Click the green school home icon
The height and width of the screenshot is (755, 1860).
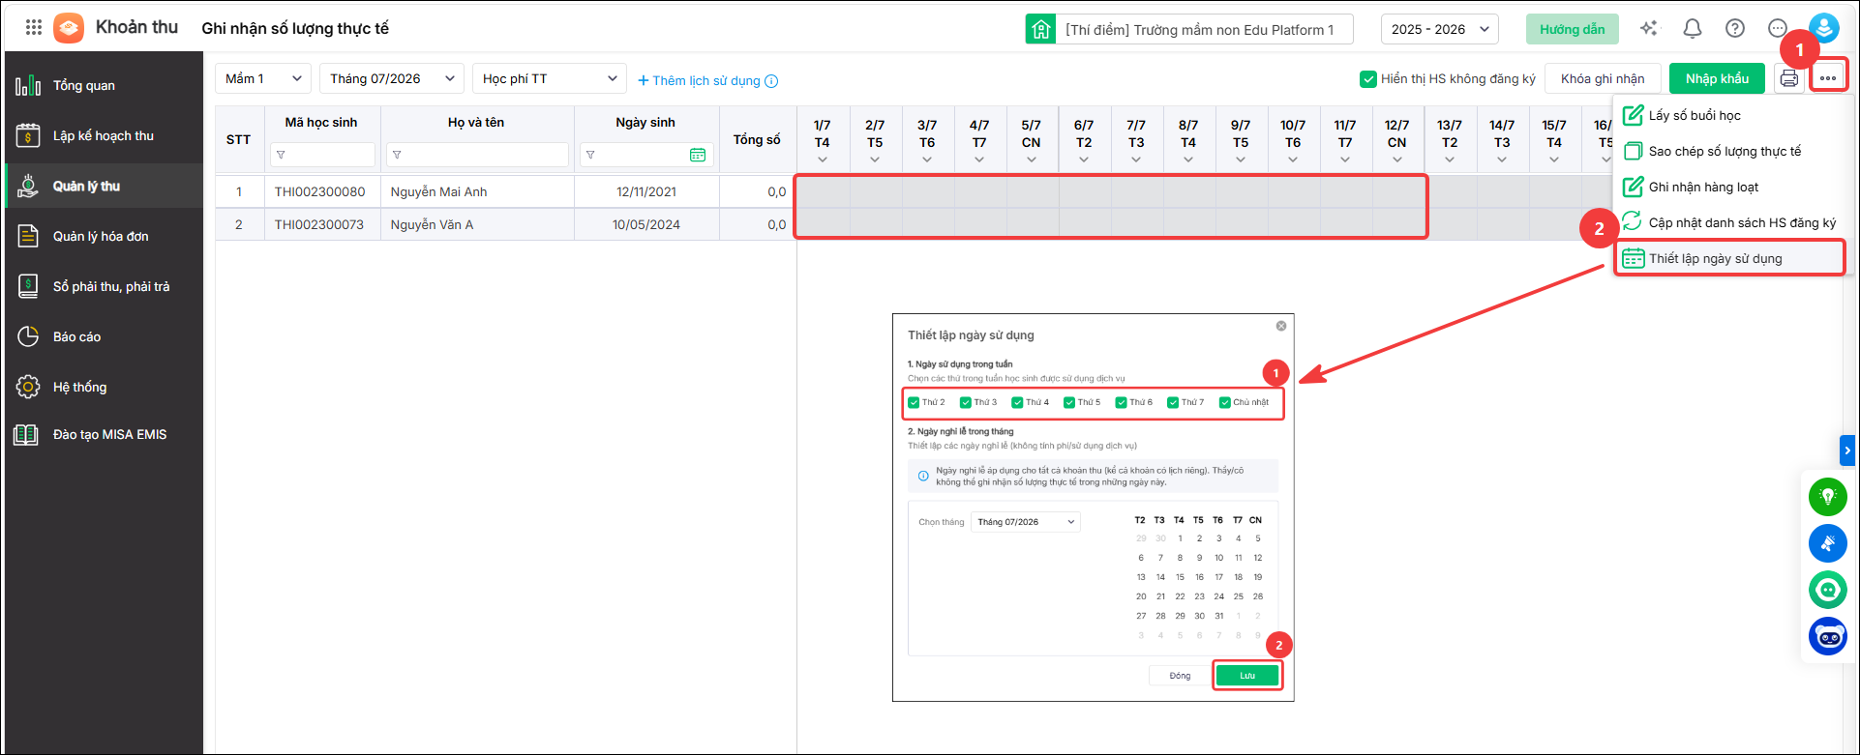(x=1040, y=29)
